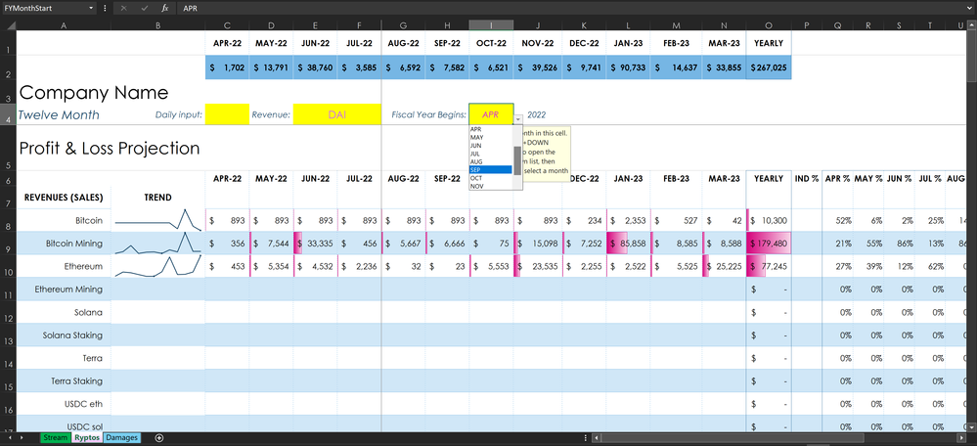Click the Solana Staking row label
Screen dimensions: 977x446
[x=73, y=335]
